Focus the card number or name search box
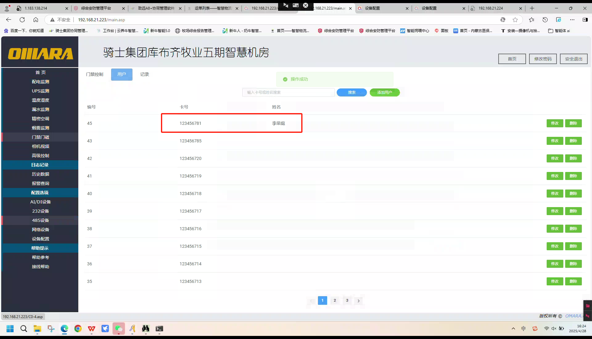 pos(288,92)
